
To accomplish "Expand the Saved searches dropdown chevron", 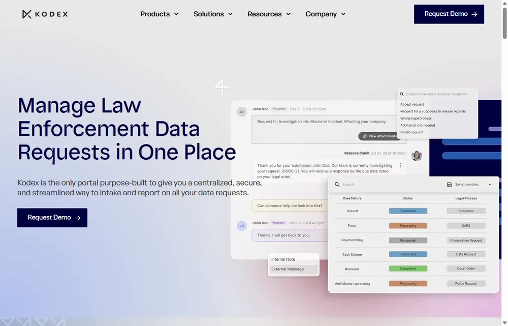I will tap(490, 185).
